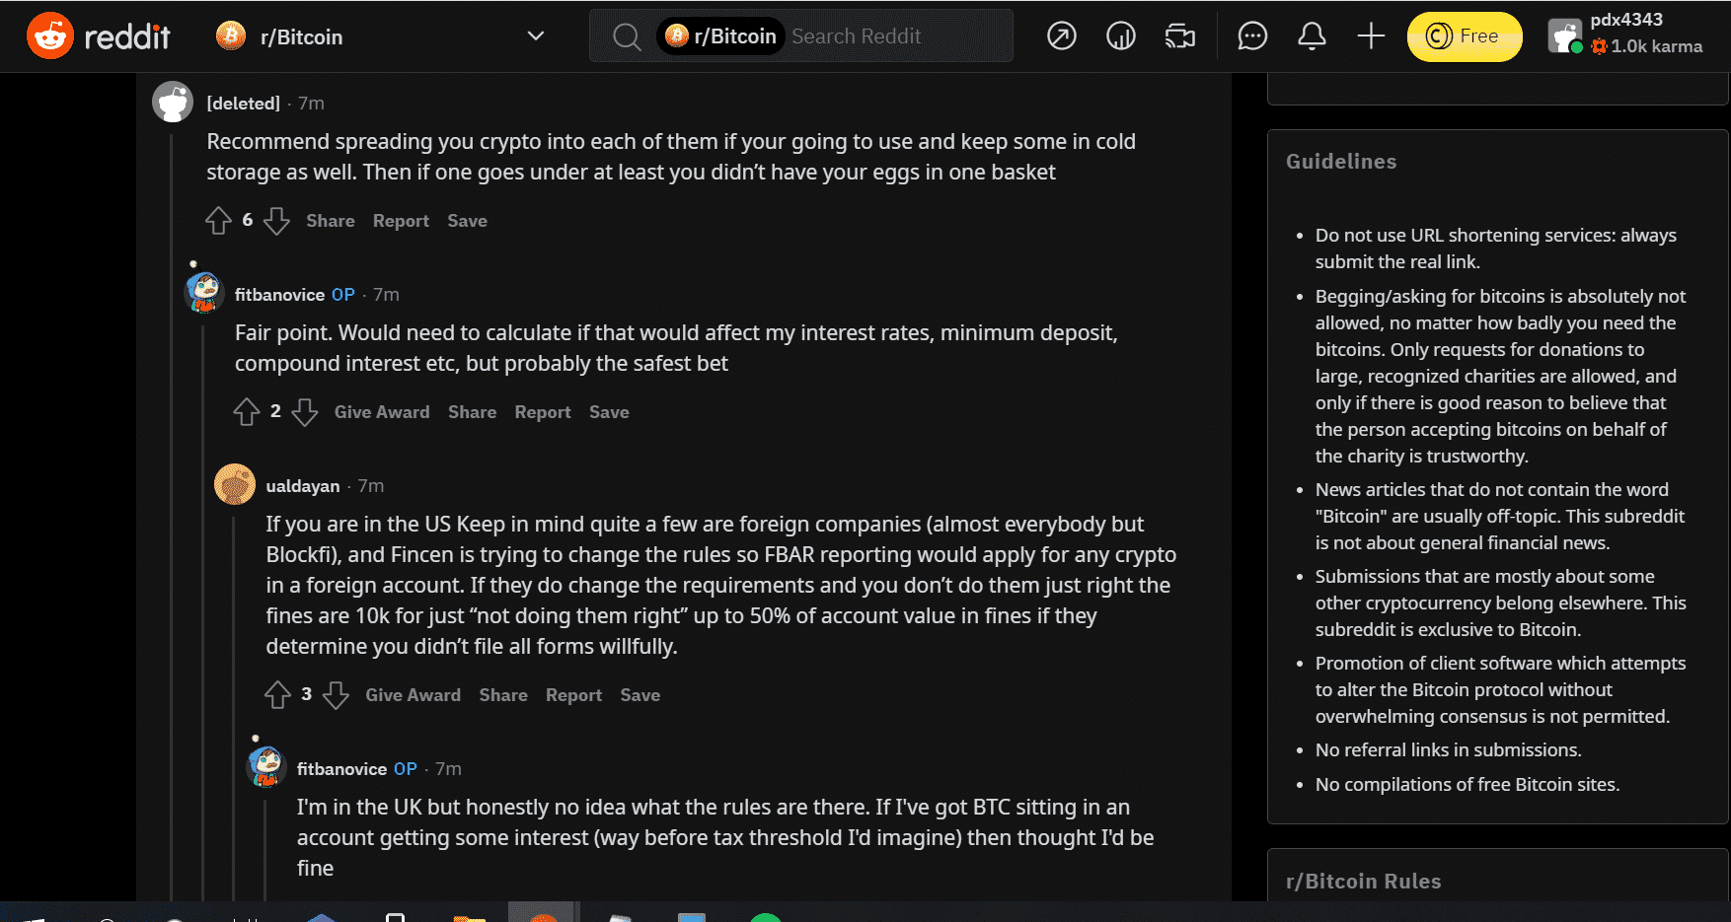Open the chat messages icon
Image resolution: width=1731 pixels, height=922 pixels.
pos(1252,36)
